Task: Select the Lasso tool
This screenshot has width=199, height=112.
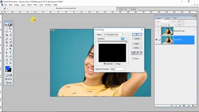Action: [x=7, y=32]
